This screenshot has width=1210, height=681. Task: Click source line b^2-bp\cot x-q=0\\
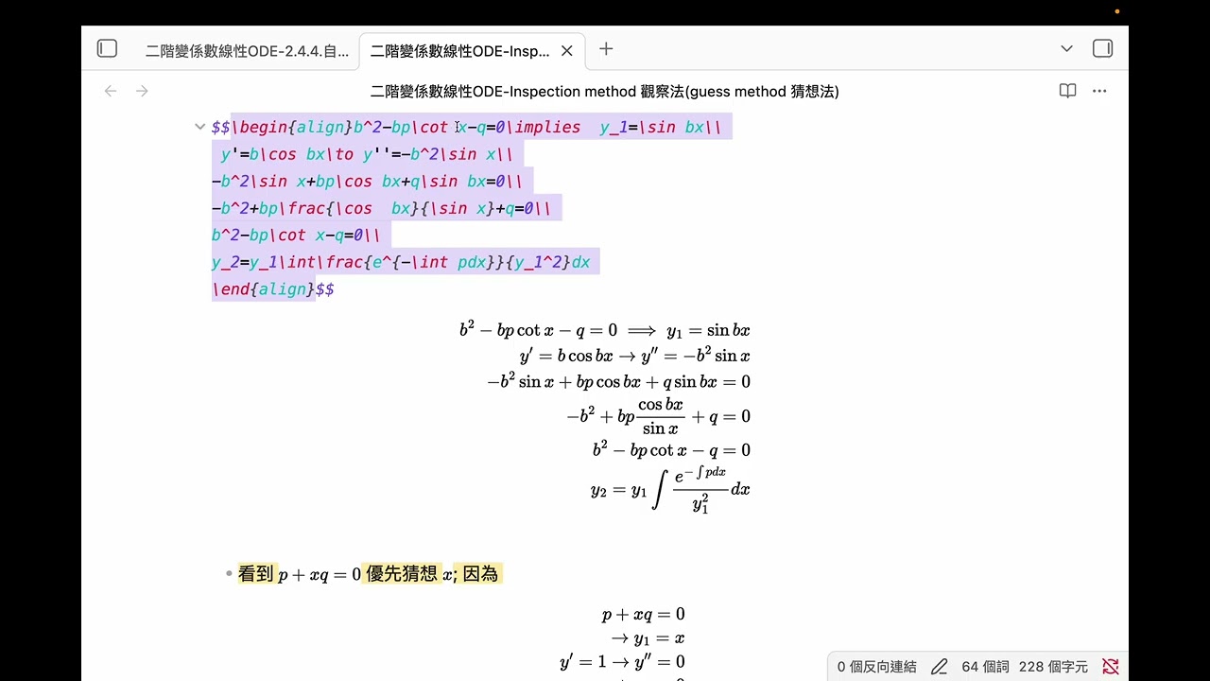coord(296,235)
